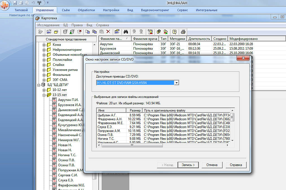This screenshot has width=286, height=190.
Task: Click the new patient head toolbar icon
Action: click(x=150, y=32)
